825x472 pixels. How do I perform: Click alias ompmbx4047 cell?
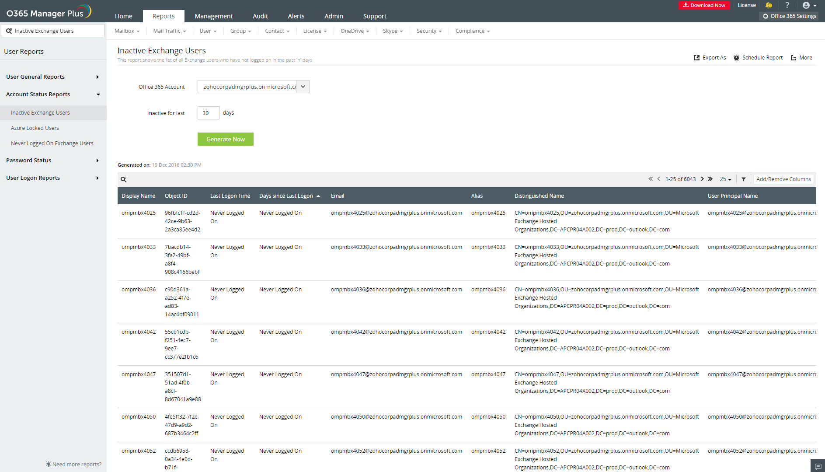point(488,374)
